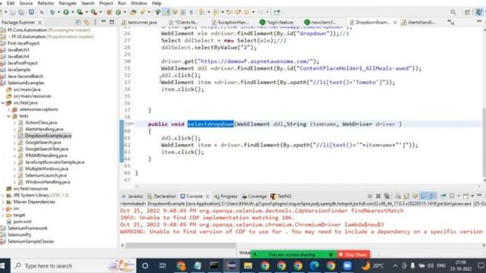This screenshot has width=486, height=273.
Task: Toggle Scroll Lock in the Console toolbar
Action: pyautogui.click(x=406, y=196)
